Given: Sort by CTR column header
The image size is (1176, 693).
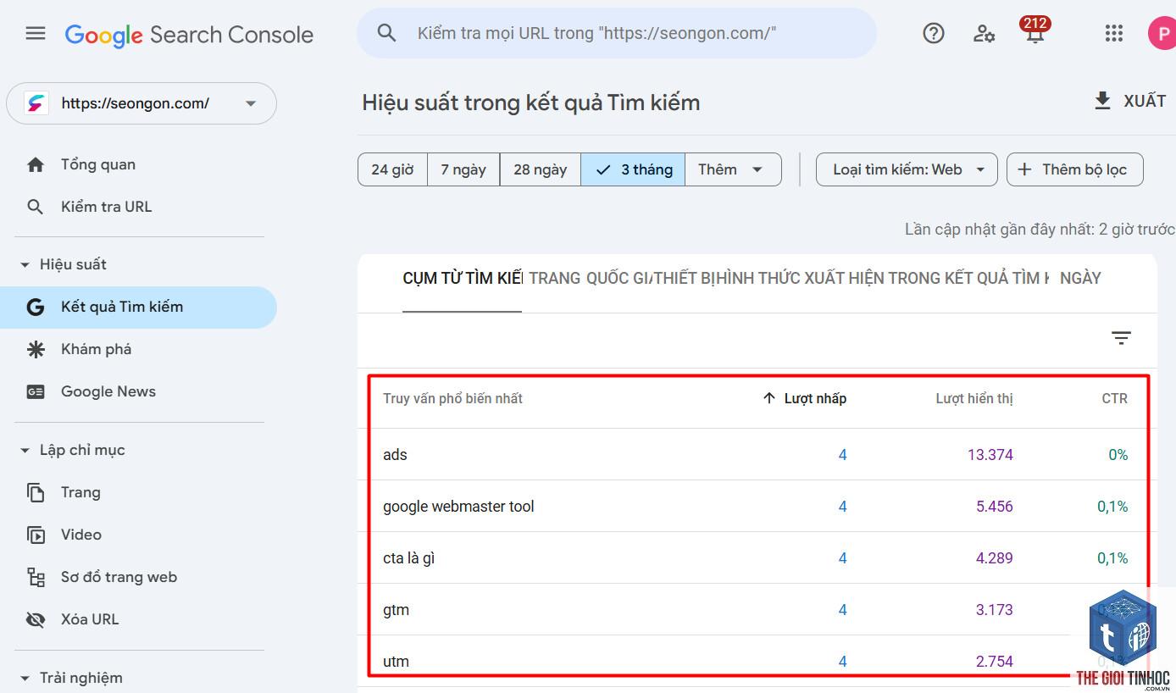Looking at the screenshot, I should [1114, 398].
